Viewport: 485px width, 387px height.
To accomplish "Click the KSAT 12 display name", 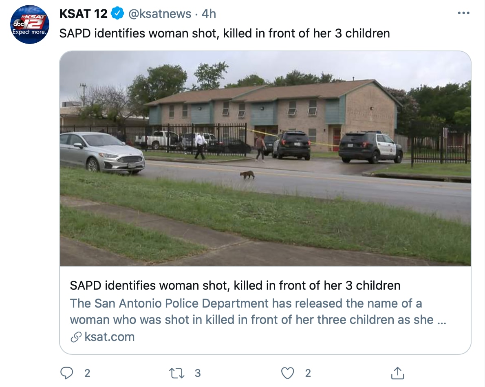I will click(x=83, y=14).
